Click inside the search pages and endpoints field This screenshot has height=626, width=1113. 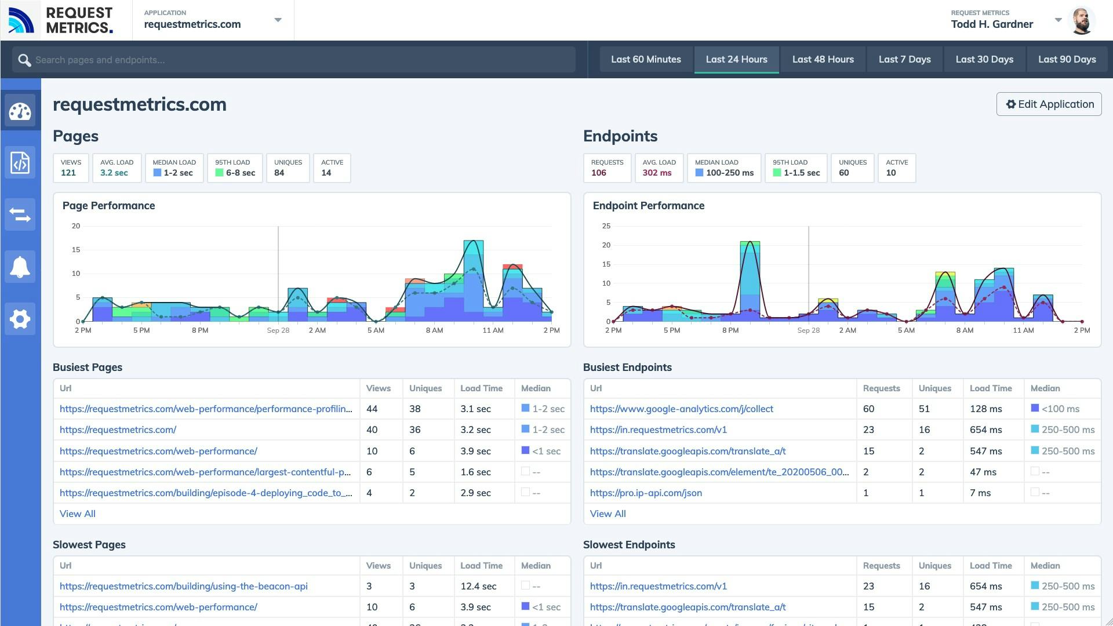pyautogui.click(x=232, y=59)
